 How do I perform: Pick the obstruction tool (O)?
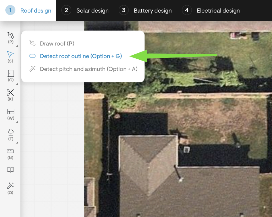tap(10, 73)
